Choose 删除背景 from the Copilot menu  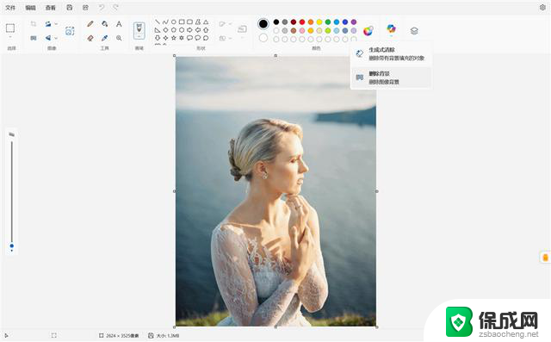pyautogui.click(x=391, y=78)
